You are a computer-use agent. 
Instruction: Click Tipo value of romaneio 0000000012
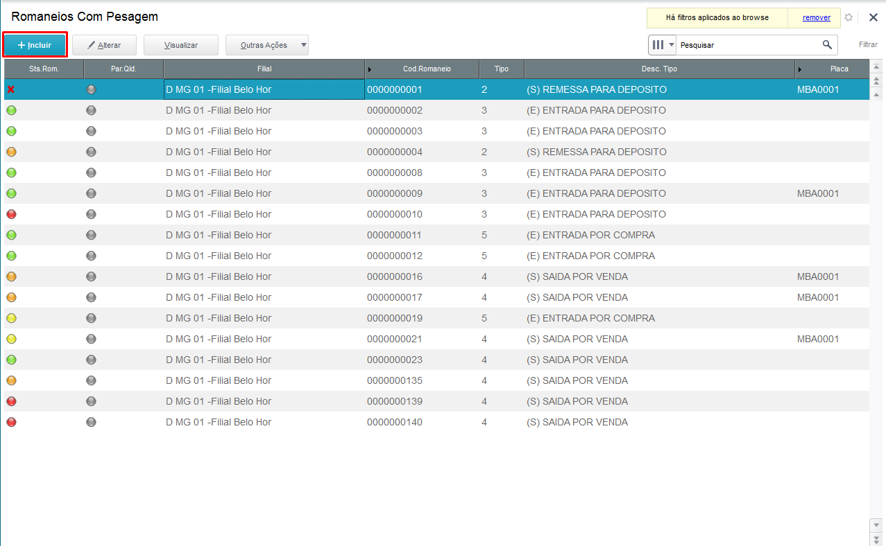point(484,256)
